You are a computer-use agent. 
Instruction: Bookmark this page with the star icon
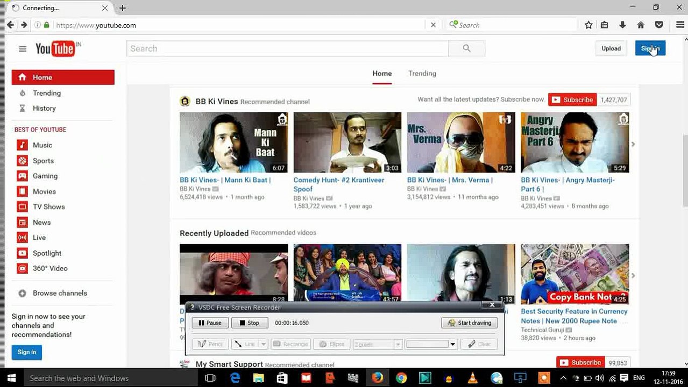tap(588, 25)
